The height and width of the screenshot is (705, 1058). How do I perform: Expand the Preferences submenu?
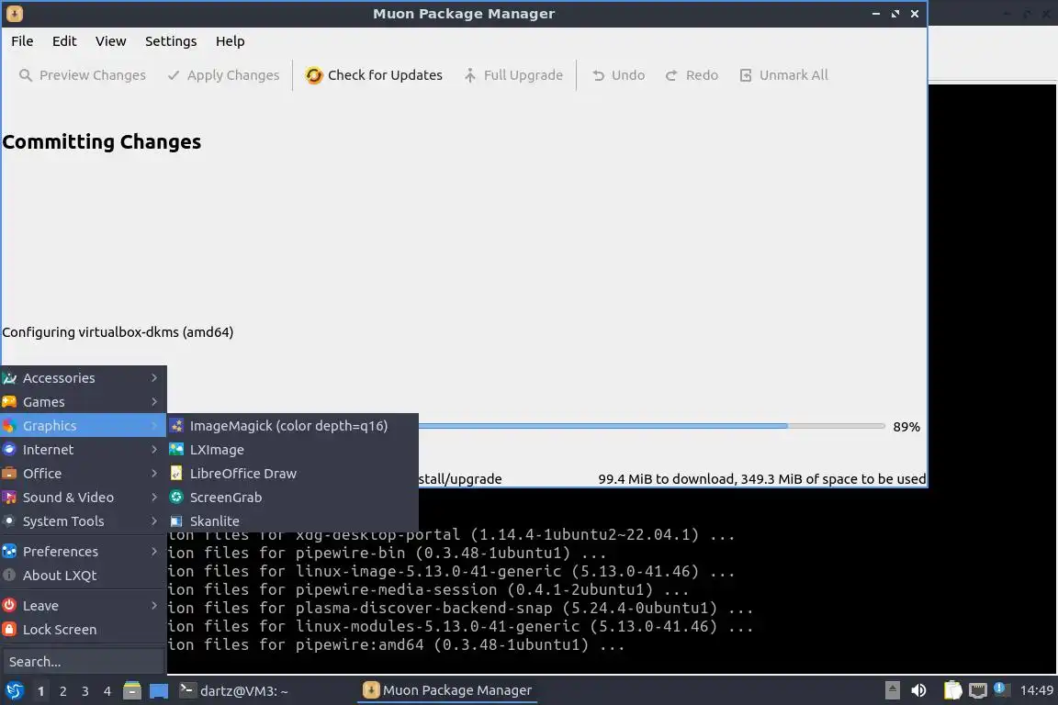[x=83, y=551]
